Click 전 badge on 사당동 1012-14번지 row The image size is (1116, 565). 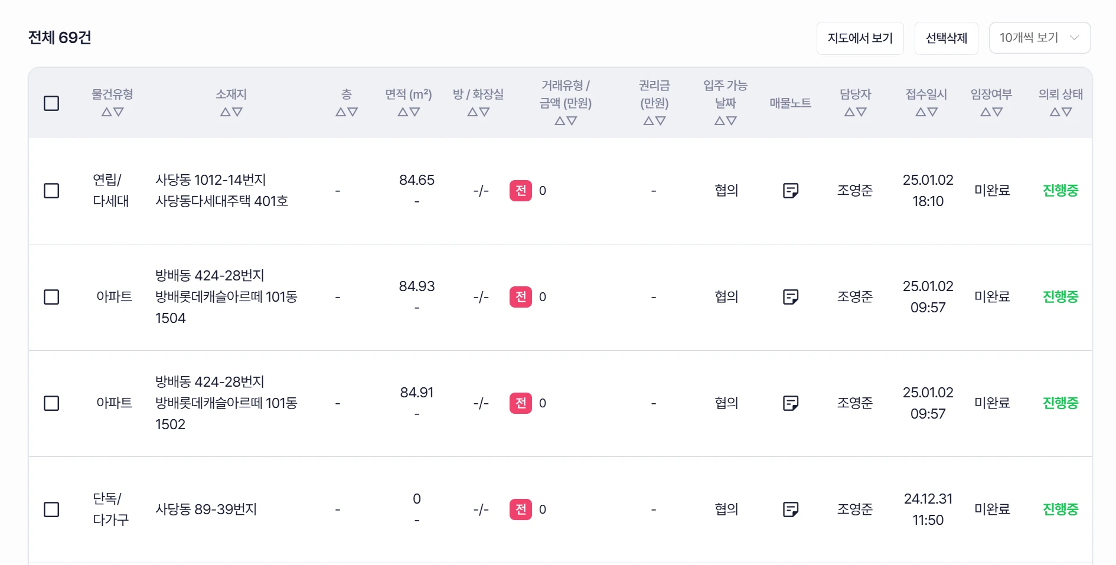[521, 191]
